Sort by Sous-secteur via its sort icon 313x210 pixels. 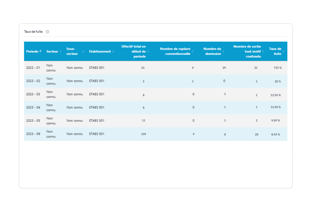click(x=83, y=51)
